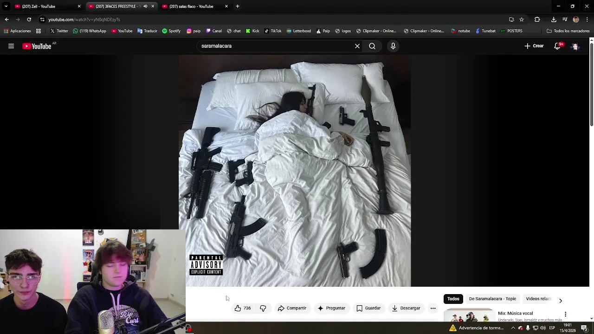Click the Crear button
Screen dimensions: 594x334
(534, 46)
